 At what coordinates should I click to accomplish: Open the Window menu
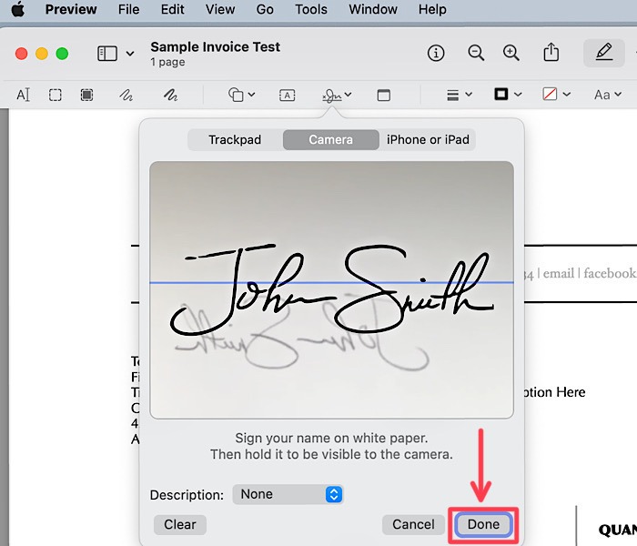pyautogui.click(x=372, y=9)
